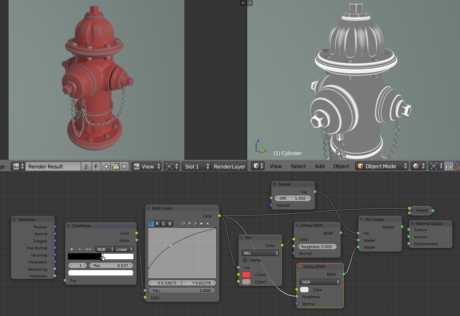Select the R channel in RGB Curves node
This screenshot has height=316, width=460.
(157, 223)
